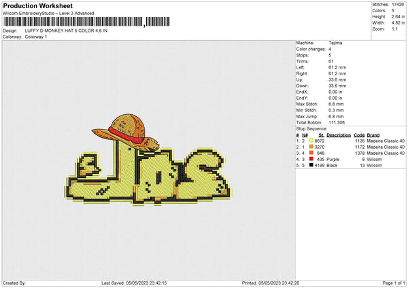The width and height of the screenshot is (408, 288).
Task: Click the Page 1 of 1 indicator
Action: pos(394,283)
